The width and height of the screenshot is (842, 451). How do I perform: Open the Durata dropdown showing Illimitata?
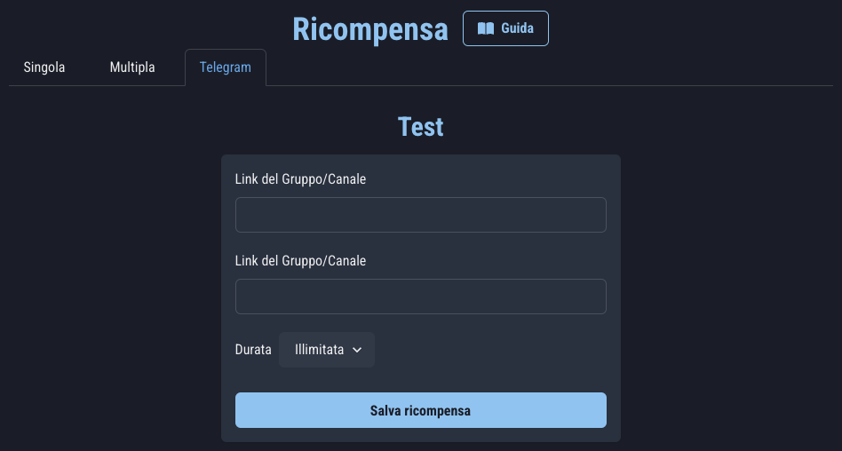(x=327, y=350)
